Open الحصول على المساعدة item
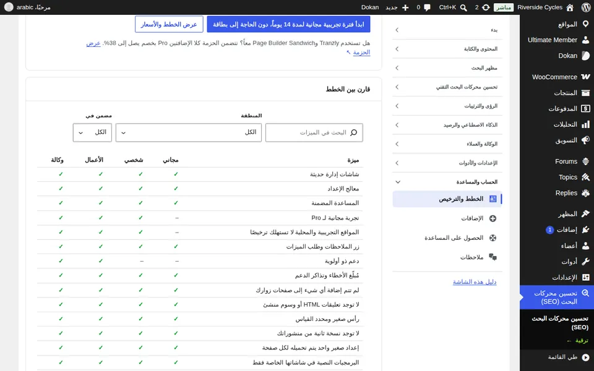594x371 pixels. [447, 237]
